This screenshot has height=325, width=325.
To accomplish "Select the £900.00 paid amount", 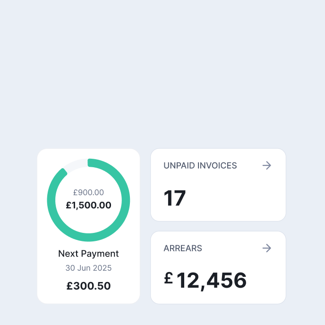I will 88,193.
